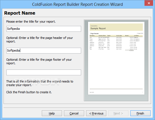Click the wizard title bar text

[x=77, y=4]
